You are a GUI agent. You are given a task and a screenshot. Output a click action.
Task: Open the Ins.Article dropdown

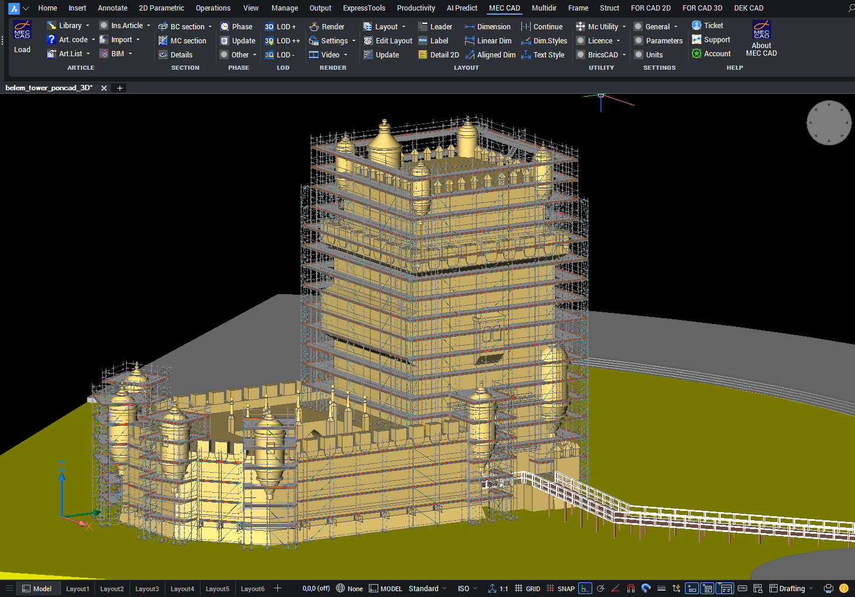149,26
